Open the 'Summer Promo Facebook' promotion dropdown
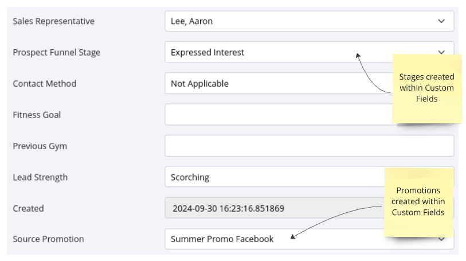This screenshot has width=466, height=261. pyautogui.click(x=229, y=239)
